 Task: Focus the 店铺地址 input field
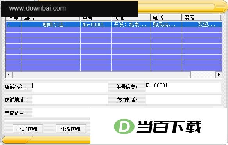(70, 100)
